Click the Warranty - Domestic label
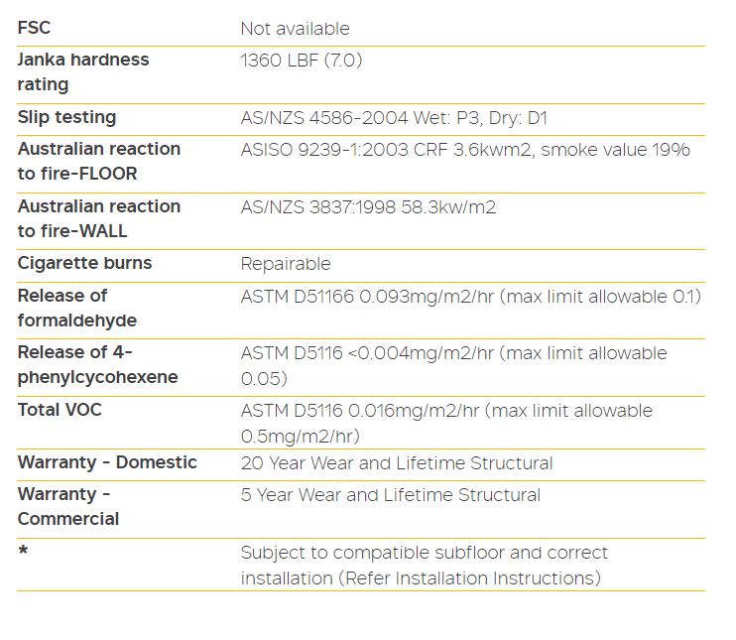This screenshot has height=640, width=736. [107, 462]
